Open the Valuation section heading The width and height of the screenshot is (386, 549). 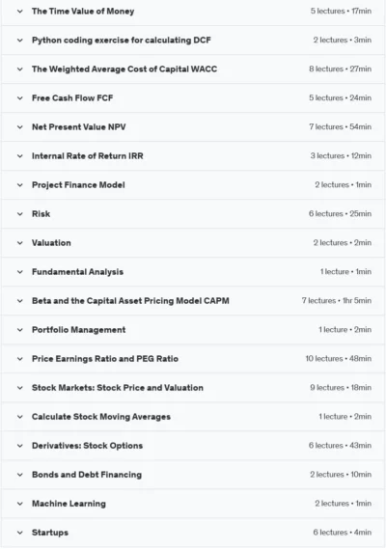(x=51, y=243)
